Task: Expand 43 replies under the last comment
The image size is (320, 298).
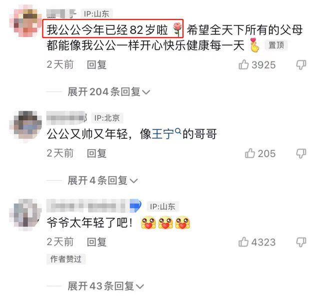Action: [x=105, y=286]
